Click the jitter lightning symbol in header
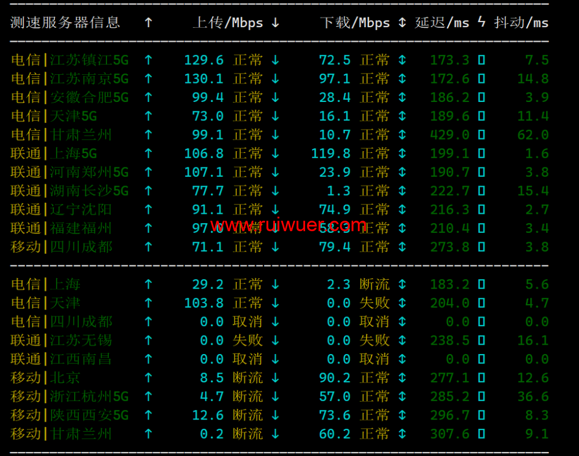579x456 pixels. point(482,23)
